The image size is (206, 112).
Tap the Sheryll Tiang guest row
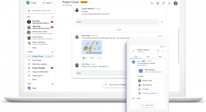(x=150, y=81)
